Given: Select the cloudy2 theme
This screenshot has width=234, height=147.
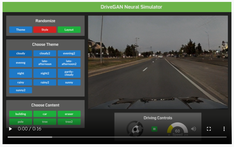Looking at the screenshot, I should pos(45,53).
